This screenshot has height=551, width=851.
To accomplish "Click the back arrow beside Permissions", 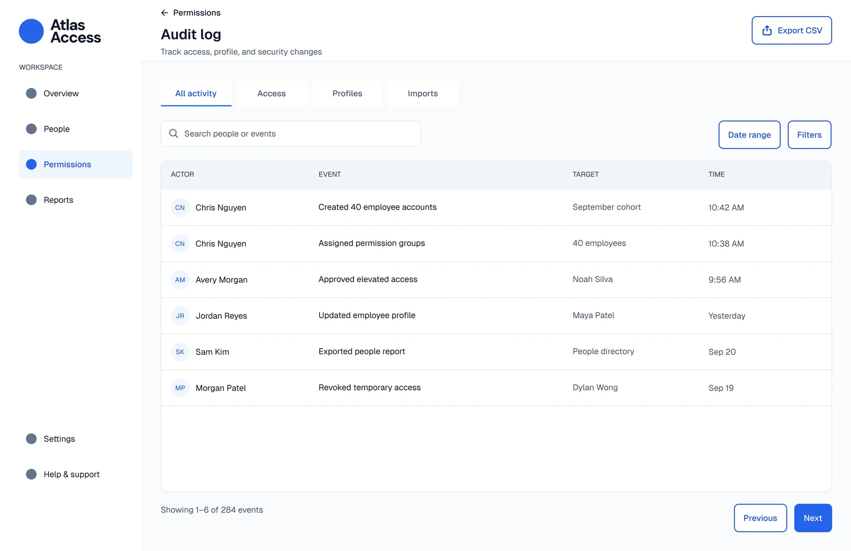I will click(165, 13).
